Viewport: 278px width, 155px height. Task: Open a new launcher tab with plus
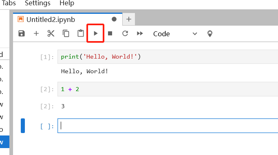pyautogui.click(x=129, y=19)
